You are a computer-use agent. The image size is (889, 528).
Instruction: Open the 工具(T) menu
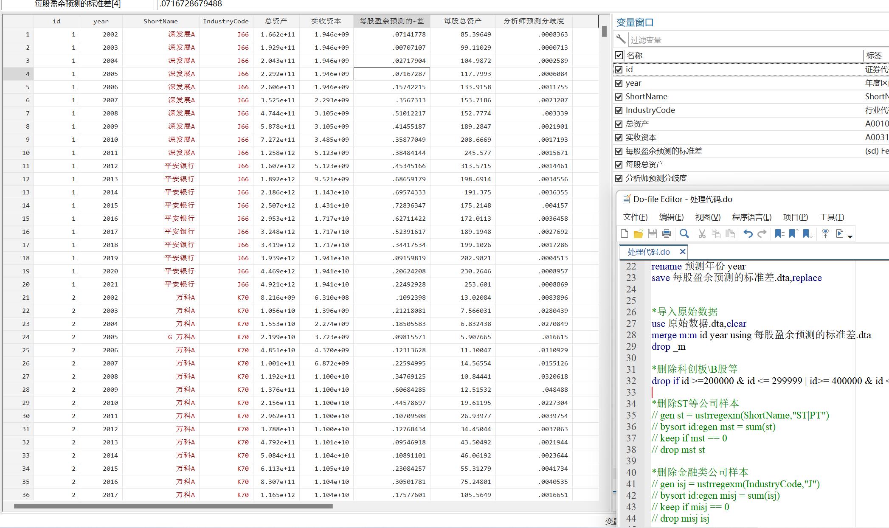pos(832,217)
